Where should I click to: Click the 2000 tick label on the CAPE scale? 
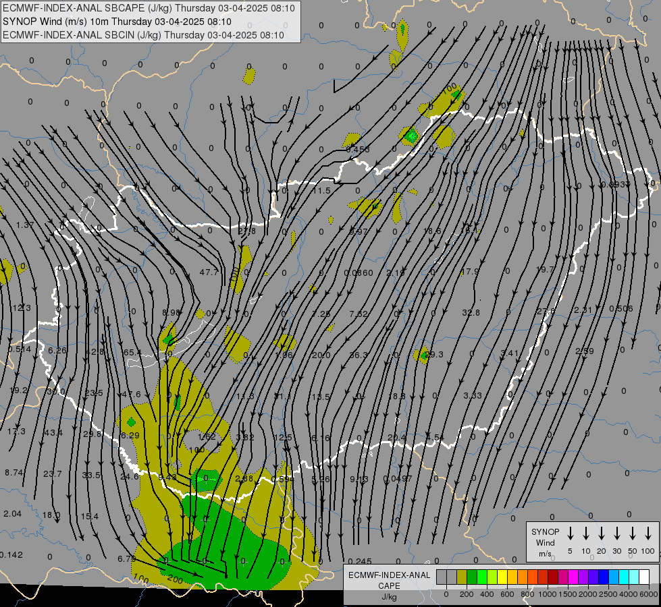(588, 594)
